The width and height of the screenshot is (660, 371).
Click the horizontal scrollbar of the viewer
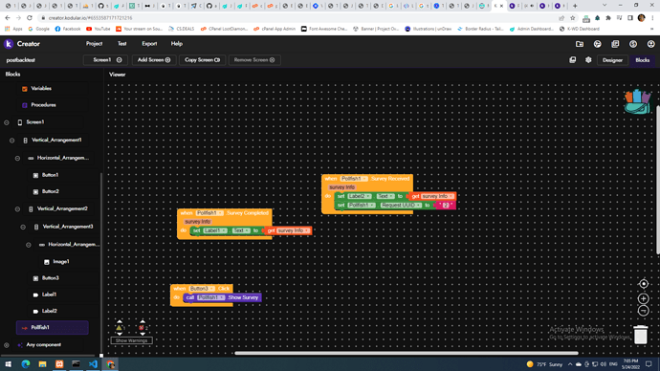407,354
